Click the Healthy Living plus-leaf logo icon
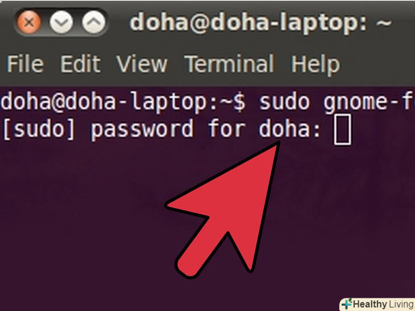This screenshot has width=415, height=311. click(x=347, y=304)
